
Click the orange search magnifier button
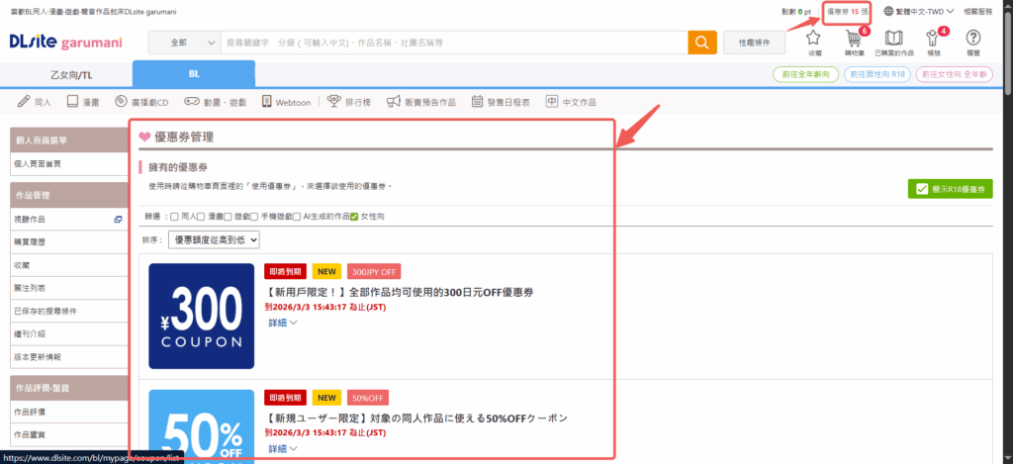pyautogui.click(x=701, y=43)
